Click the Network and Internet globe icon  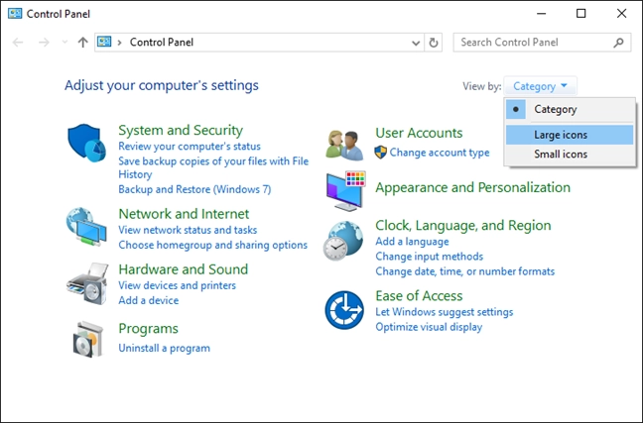coord(86,227)
